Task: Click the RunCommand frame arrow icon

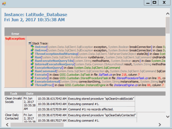Action: [33, 71]
